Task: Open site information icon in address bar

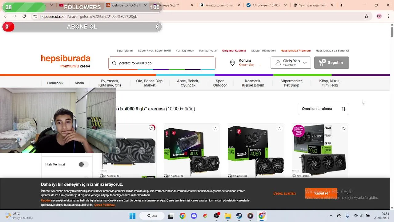Action: tap(35, 16)
